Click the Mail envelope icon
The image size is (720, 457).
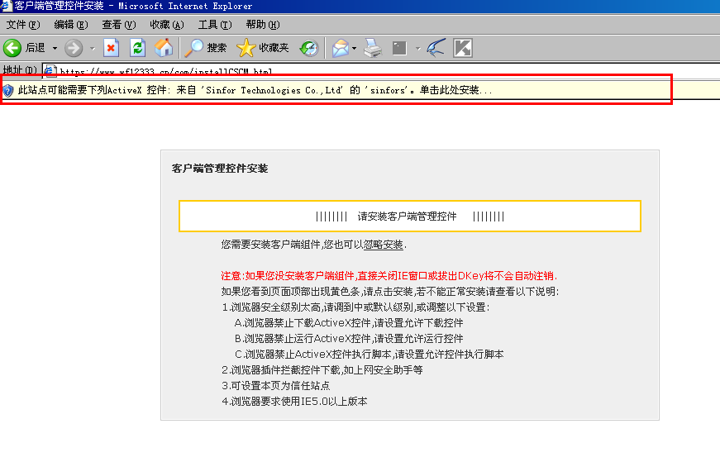(x=340, y=48)
